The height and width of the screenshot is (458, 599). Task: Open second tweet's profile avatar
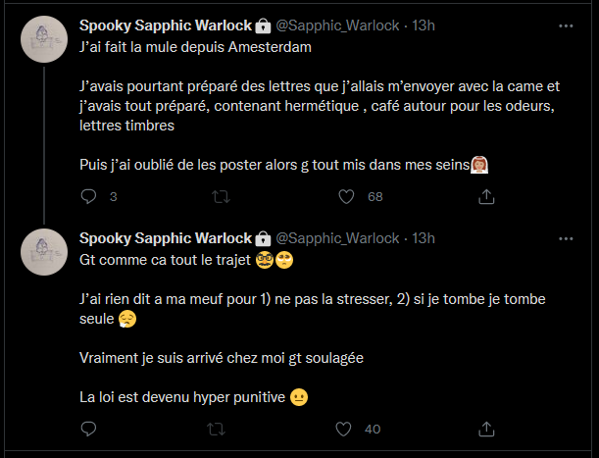point(43,253)
